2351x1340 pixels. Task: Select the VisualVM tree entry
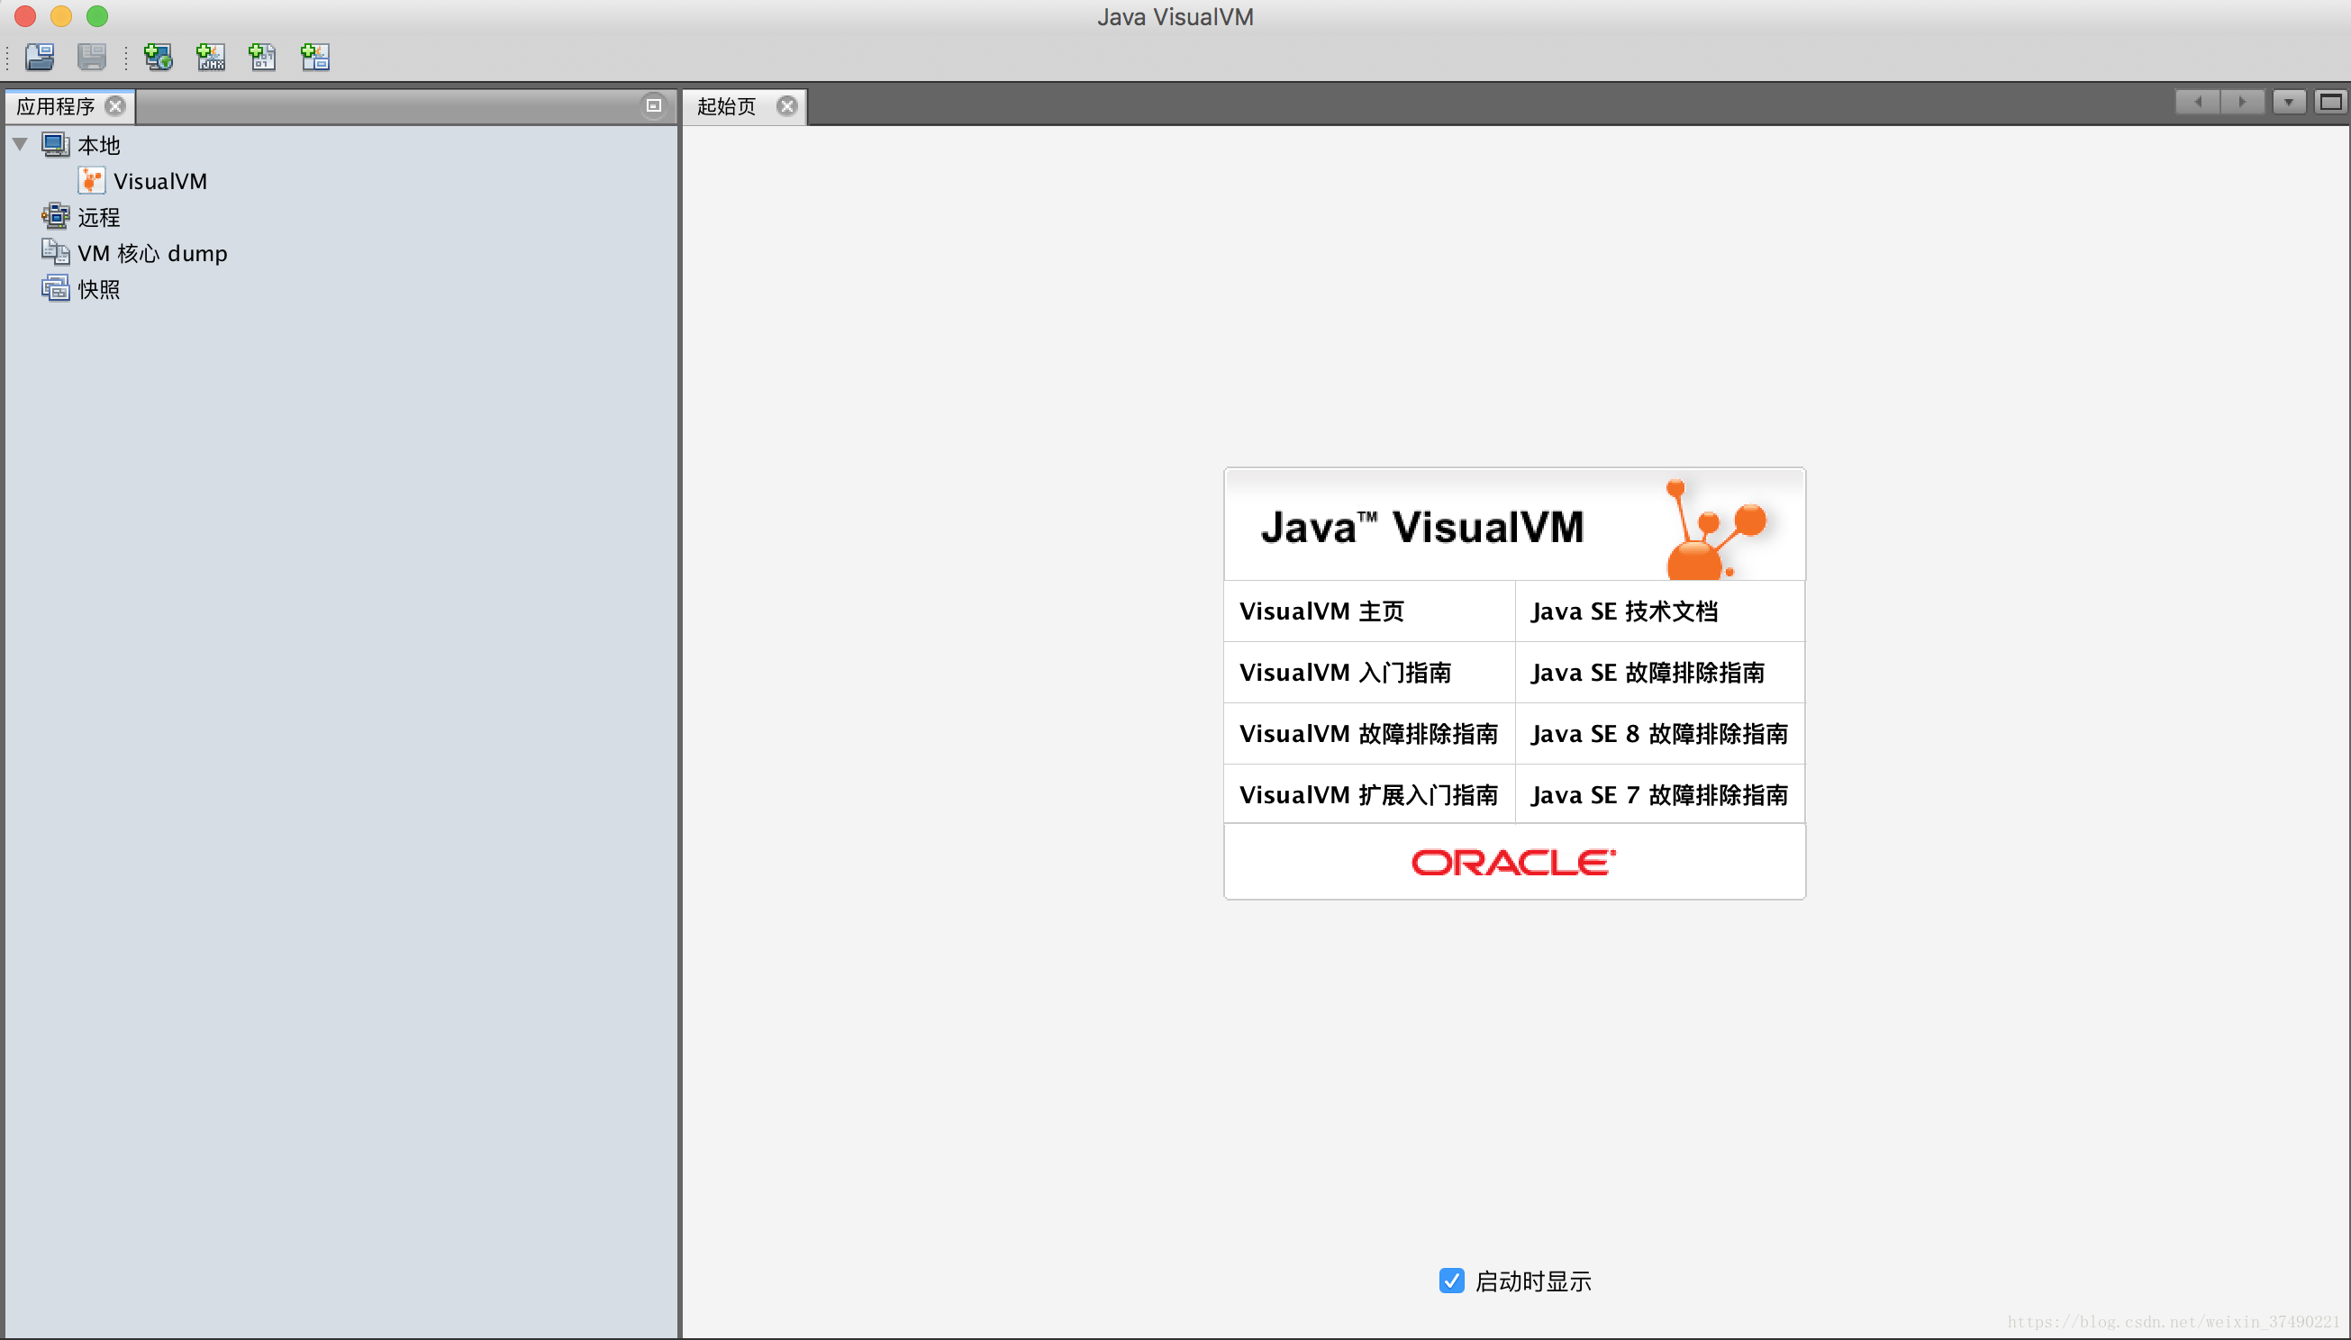[160, 181]
